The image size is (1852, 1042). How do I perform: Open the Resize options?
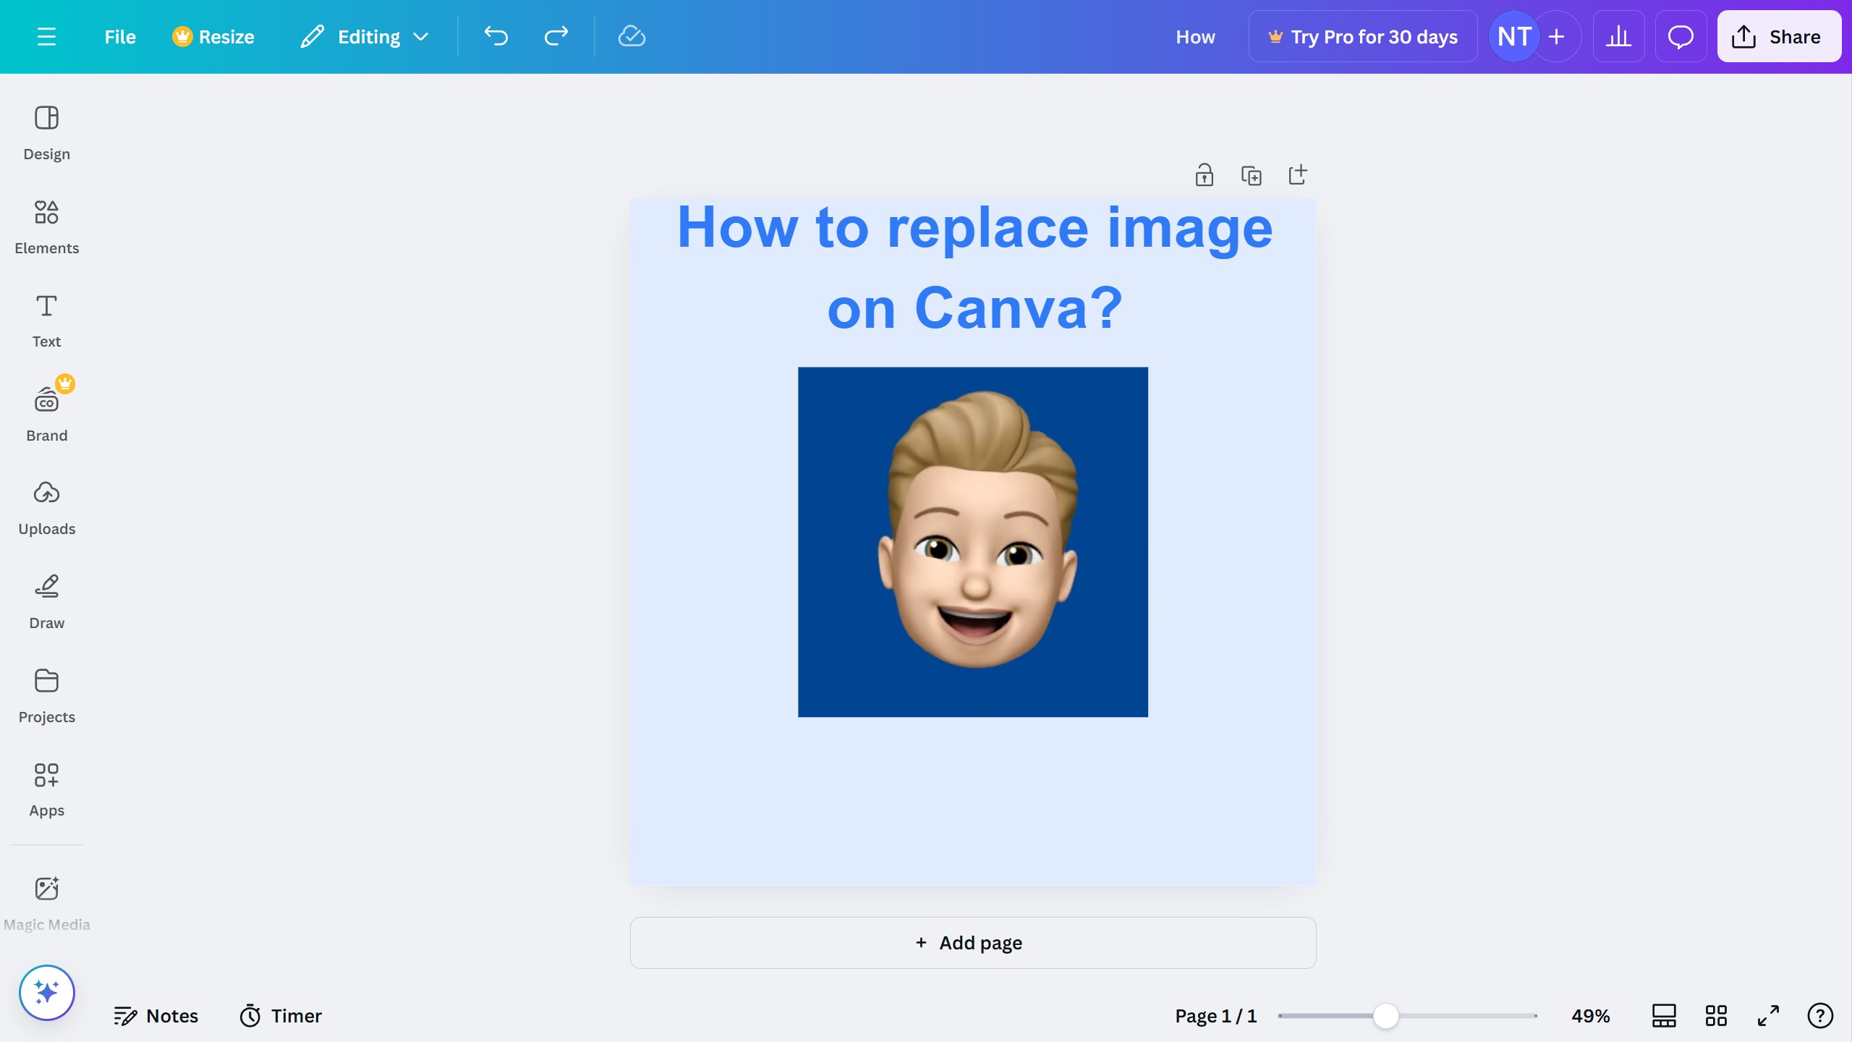(213, 36)
